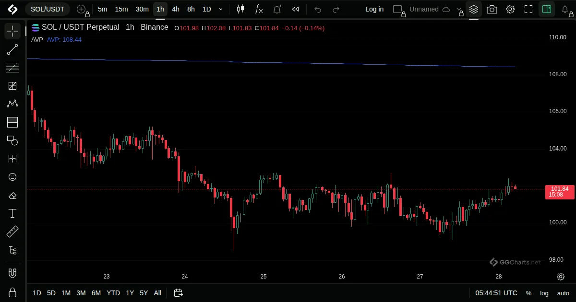This screenshot has width=576, height=302.
Task: Set range to All
Action: 157,293
